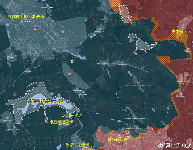Click the blue label 克莱班-比克公园景区
The height and width of the screenshot is (150, 193).
(45, 101)
